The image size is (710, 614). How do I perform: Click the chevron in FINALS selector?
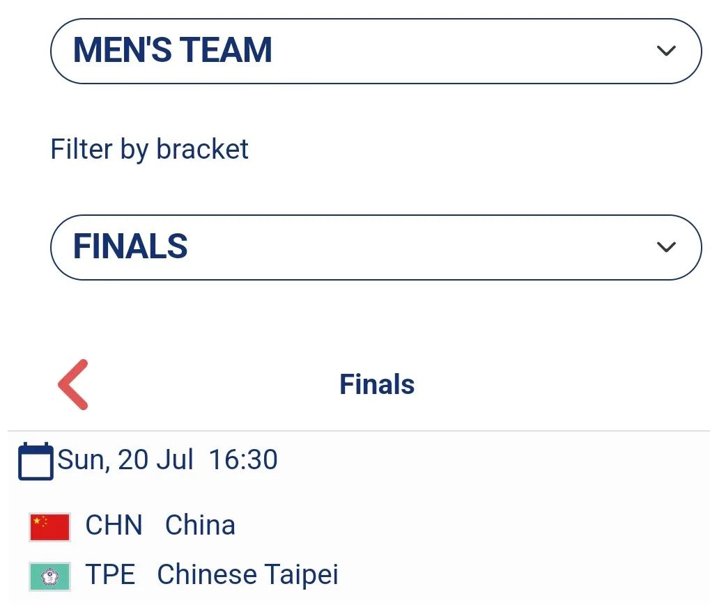pos(666,246)
